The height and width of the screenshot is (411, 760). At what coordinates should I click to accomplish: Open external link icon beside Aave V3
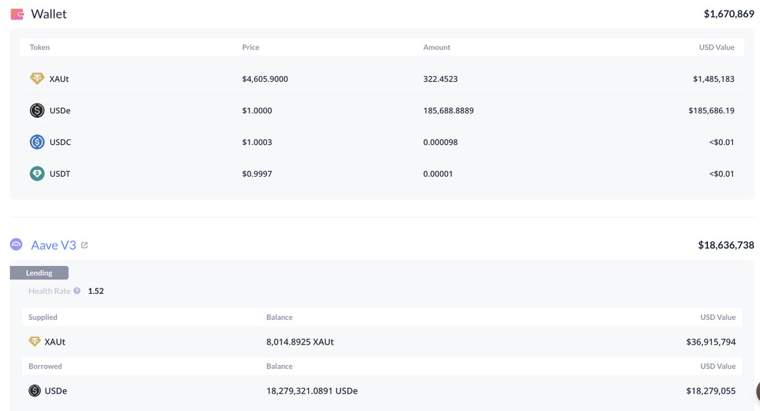[84, 245]
